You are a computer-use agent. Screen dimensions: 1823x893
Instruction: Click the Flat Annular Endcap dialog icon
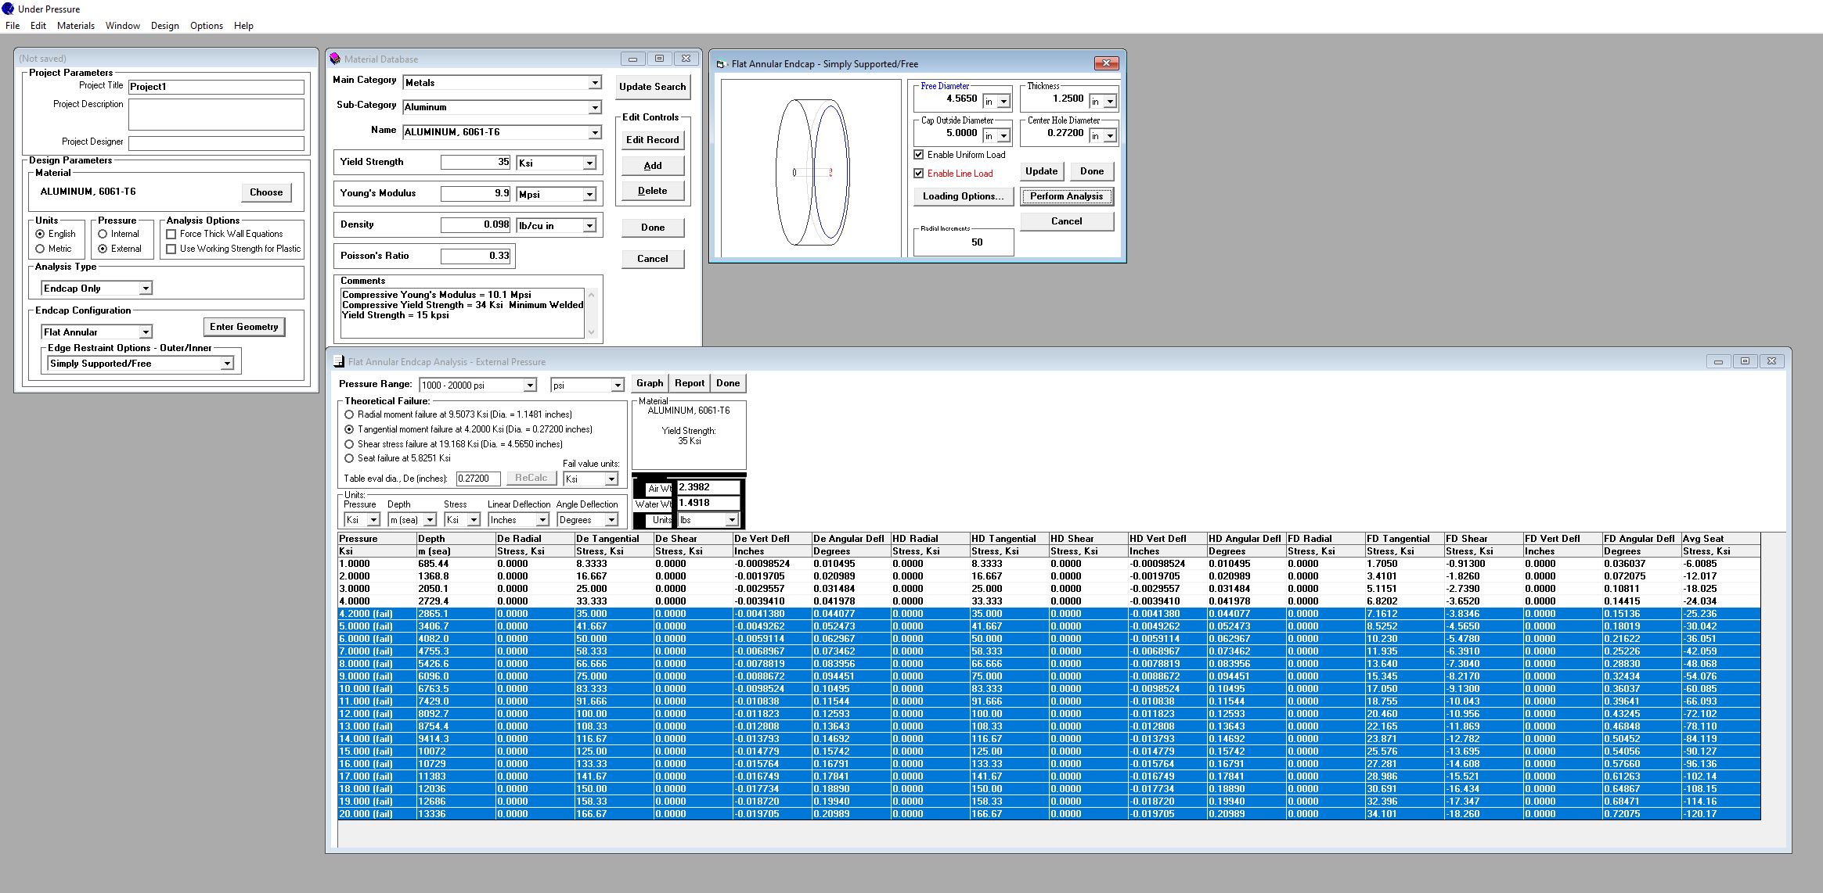[x=722, y=64]
